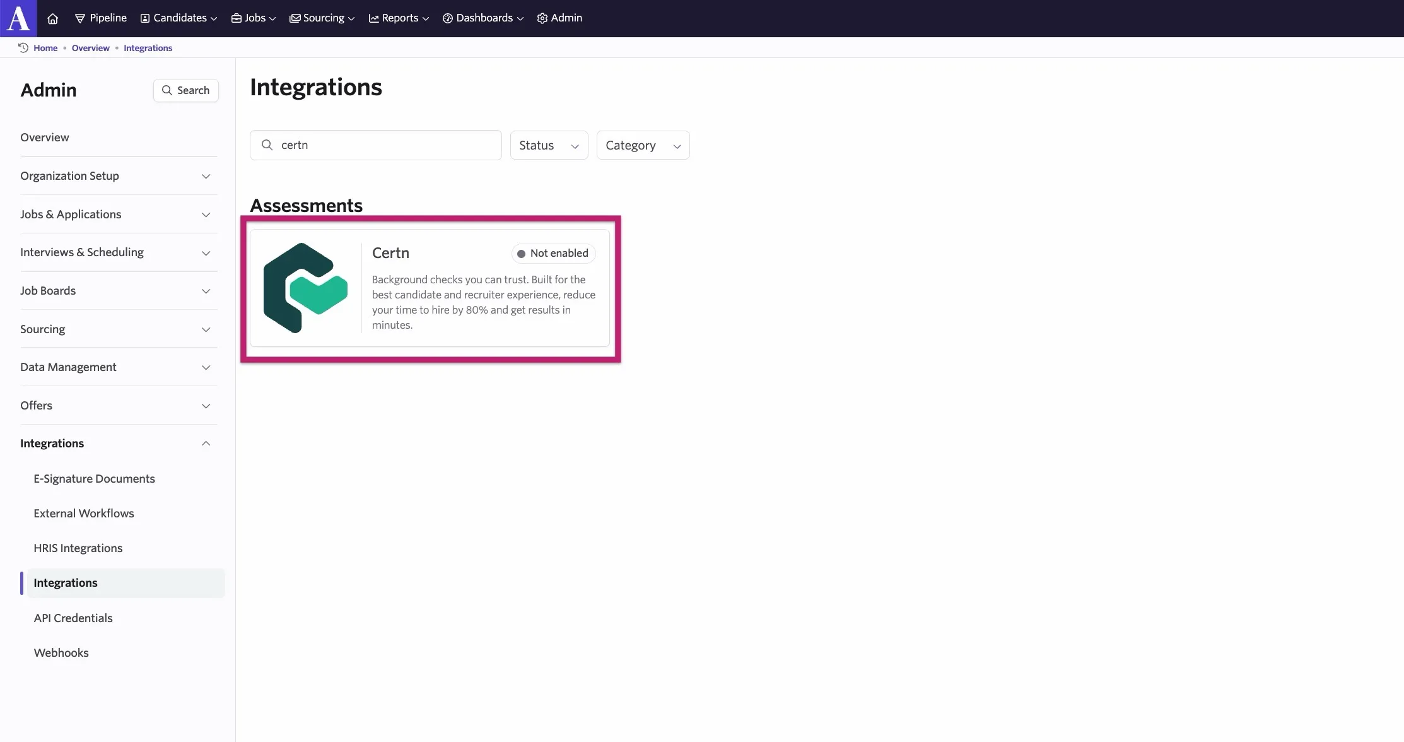Click the integrations search field containing certn
Image resolution: width=1404 pixels, height=742 pixels.
pyautogui.click(x=376, y=145)
